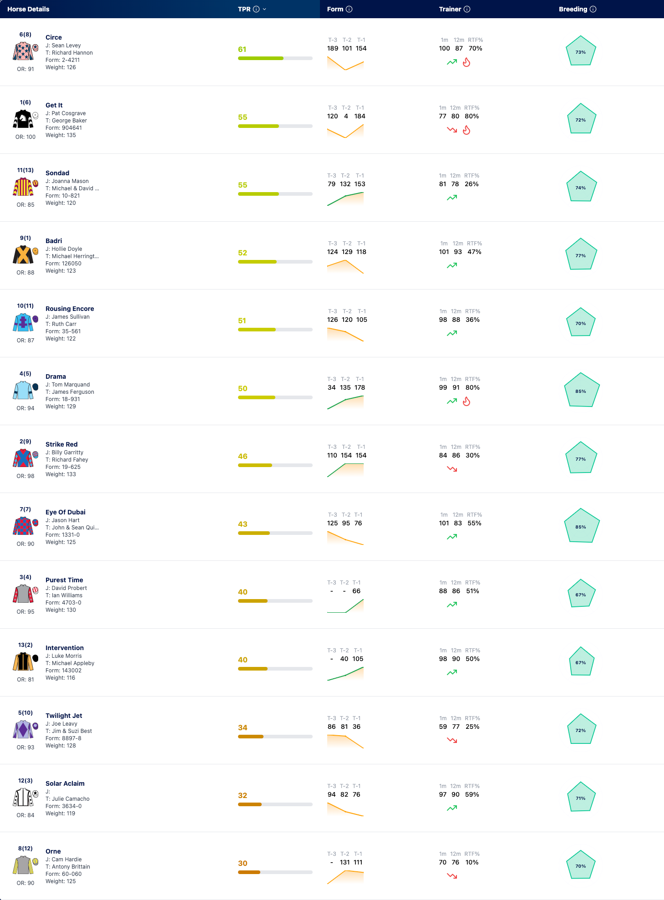Click Orne's TPR 30 progress bar
The height and width of the screenshot is (900, 664).
[275, 872]
